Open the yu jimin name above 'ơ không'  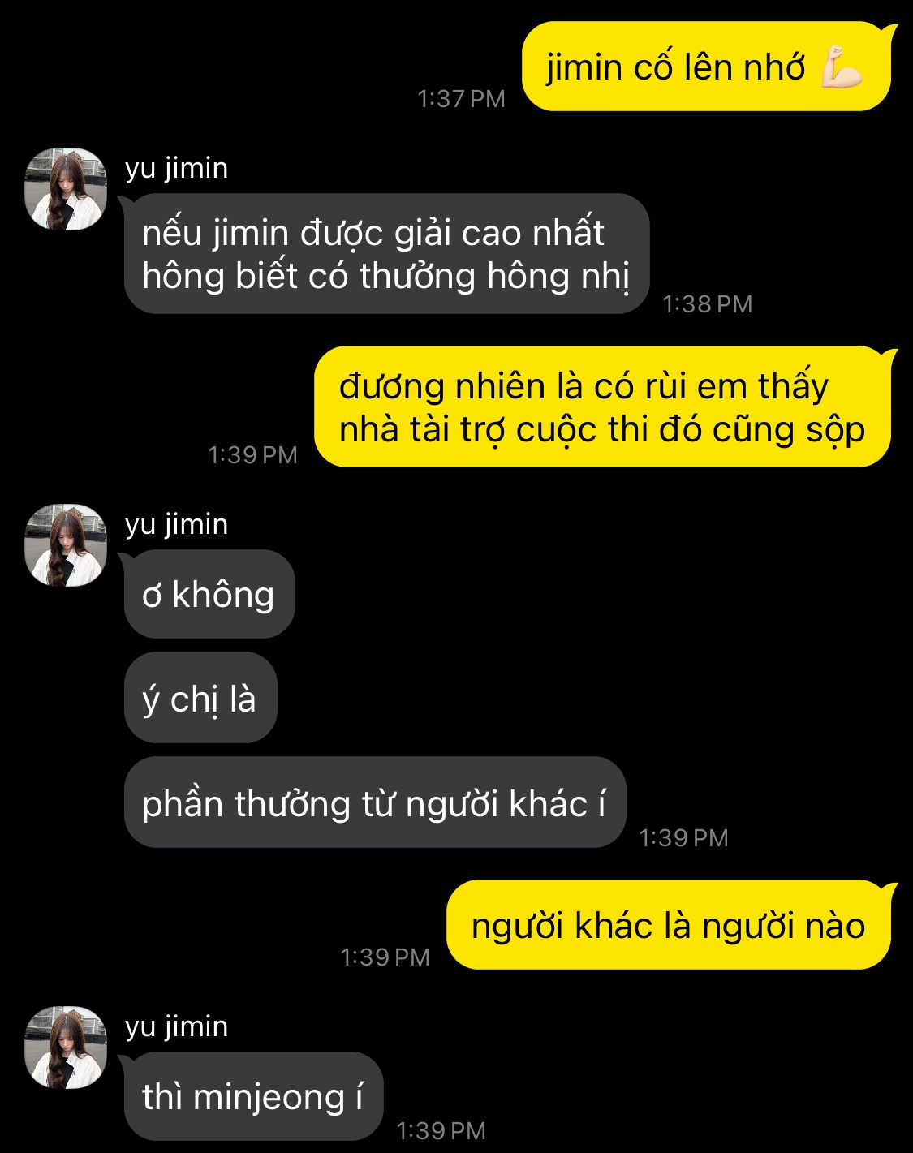coord(177,524)
